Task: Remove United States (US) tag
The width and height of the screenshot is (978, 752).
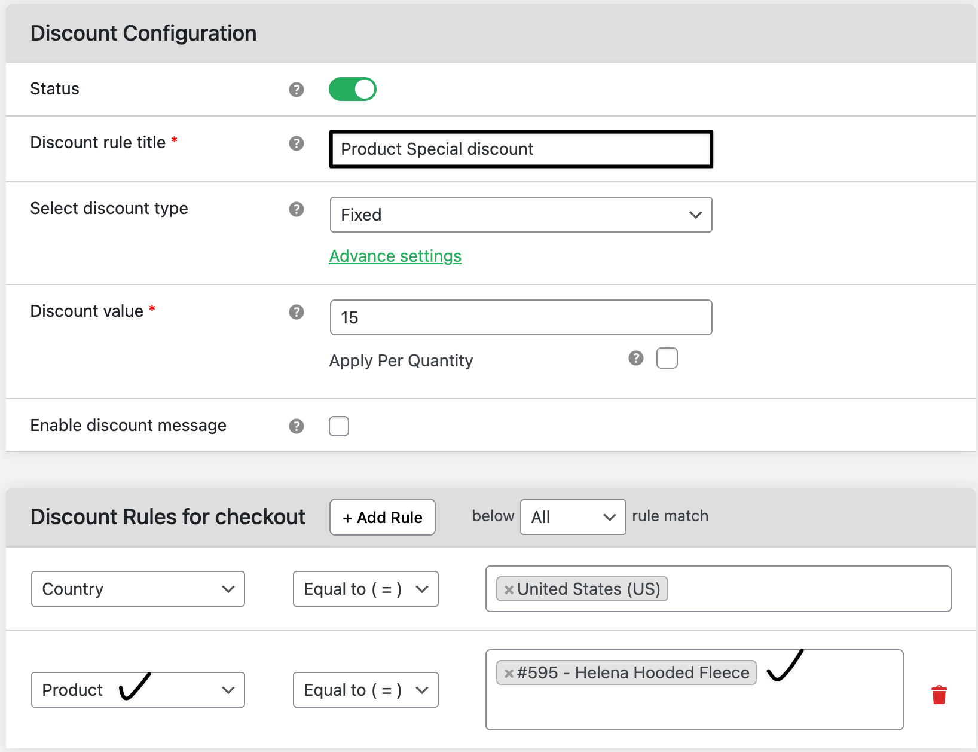Action: pyautogui.click(x=509, y=590)
